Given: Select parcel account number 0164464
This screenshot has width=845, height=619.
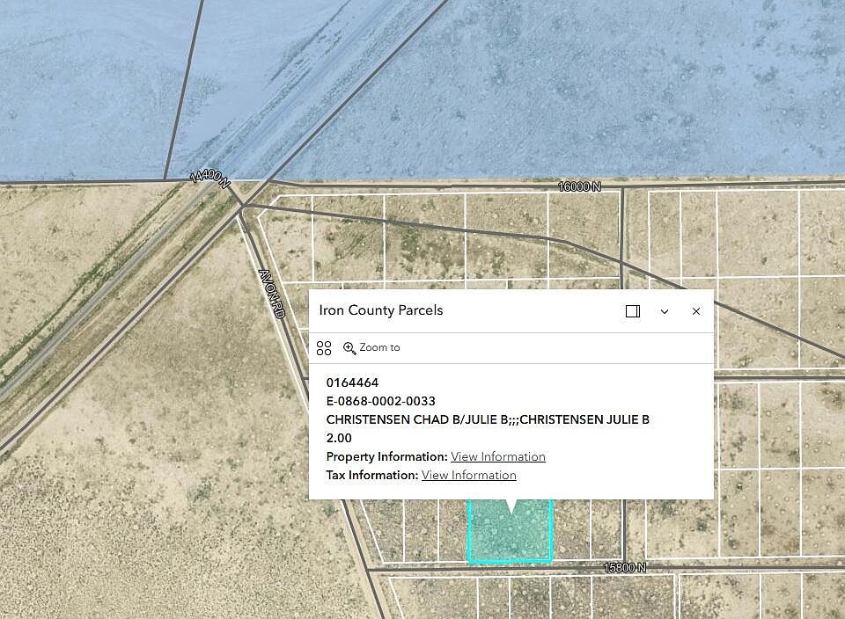Looking at the screenshot, I should click(352, 382).
